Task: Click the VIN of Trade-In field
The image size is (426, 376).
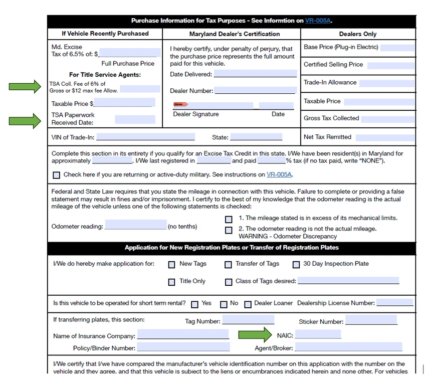Action: (x=146, y=137)
